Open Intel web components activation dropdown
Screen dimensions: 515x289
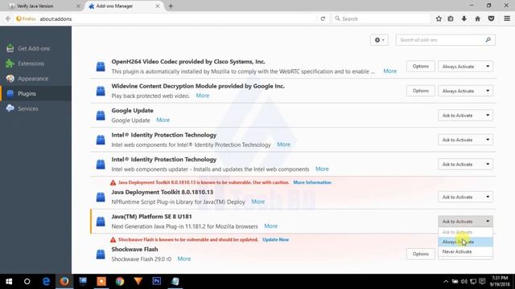click(x=465, y=140)
